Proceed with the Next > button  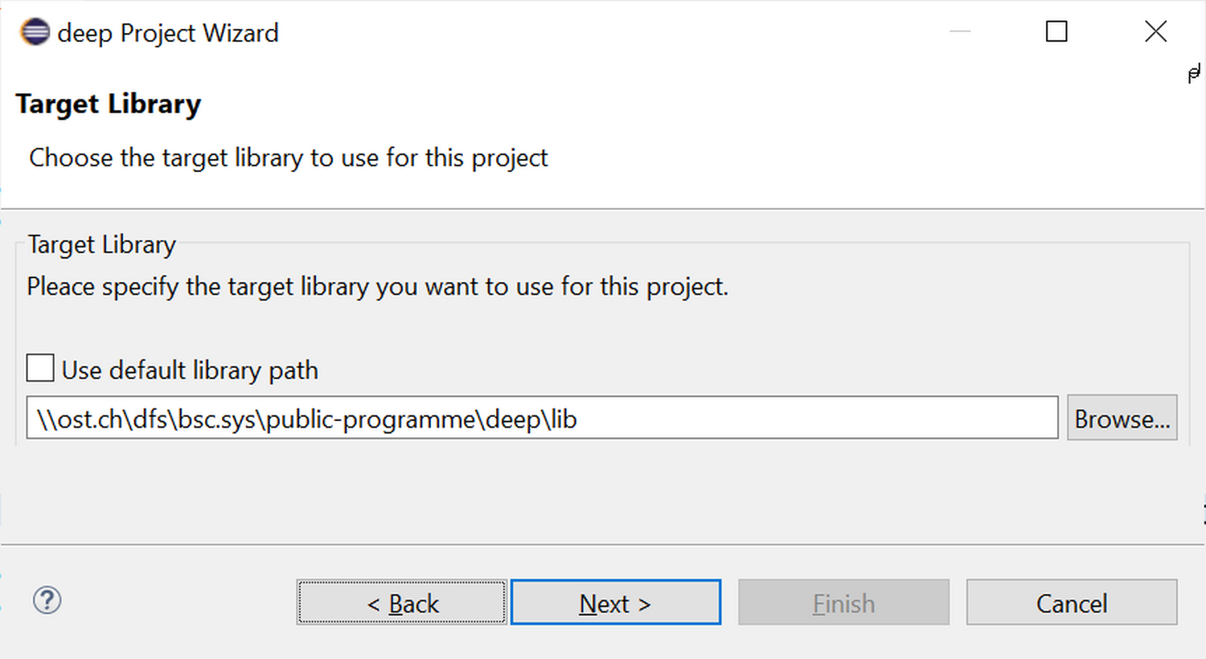(x=615, y=603)
